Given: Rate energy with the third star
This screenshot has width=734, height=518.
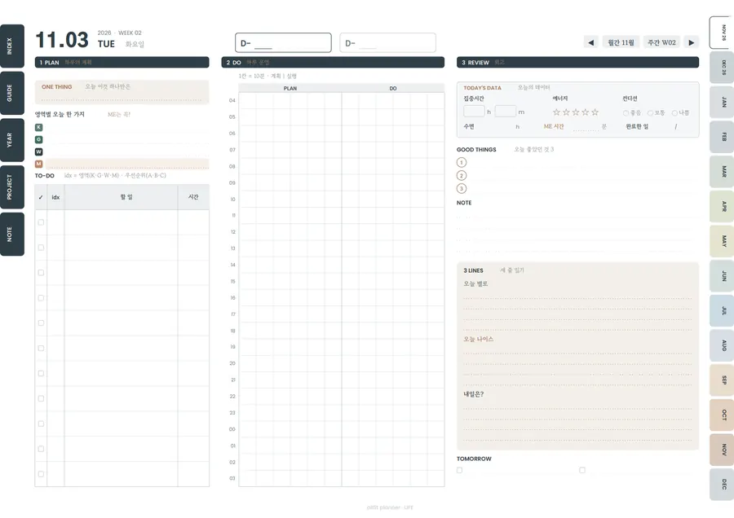Looking at the screenshot, I should coord(576,112).
